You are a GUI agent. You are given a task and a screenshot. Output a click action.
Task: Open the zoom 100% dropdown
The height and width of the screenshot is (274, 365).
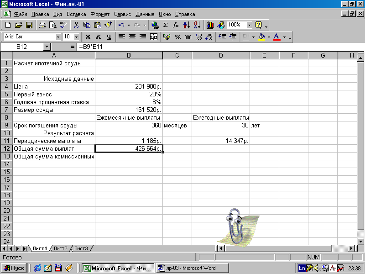(x=249, y=25)
